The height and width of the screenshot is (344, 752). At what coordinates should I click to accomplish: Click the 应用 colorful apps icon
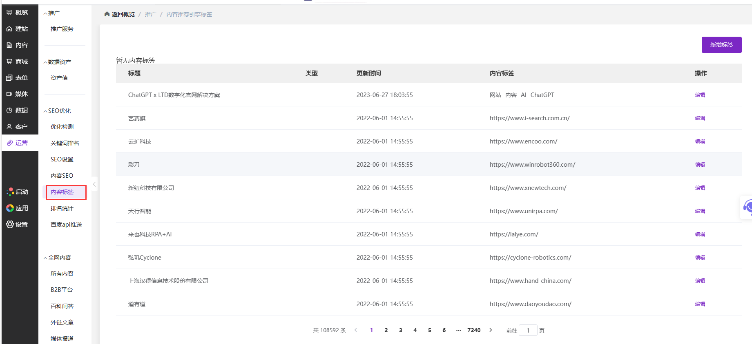coord(10,208)
